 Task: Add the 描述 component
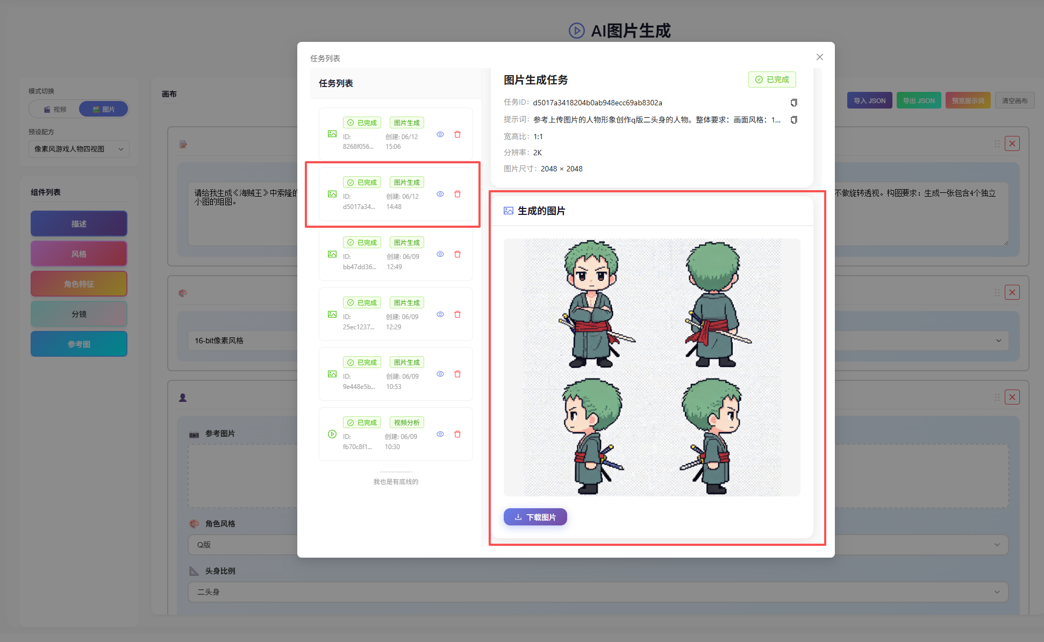[79, 223]
